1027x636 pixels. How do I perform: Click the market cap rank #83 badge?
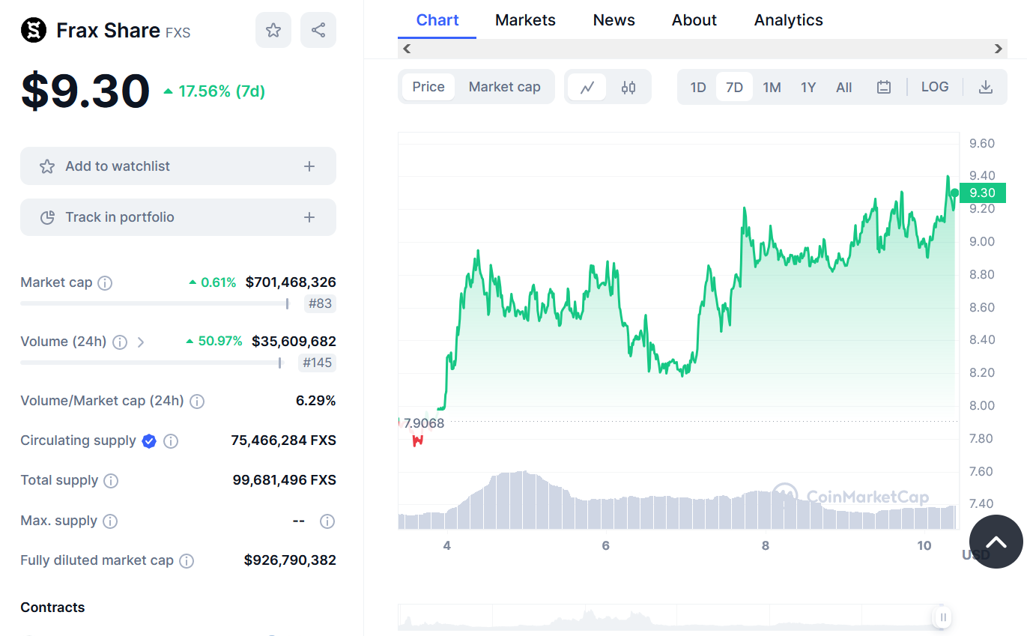[321, 304]
